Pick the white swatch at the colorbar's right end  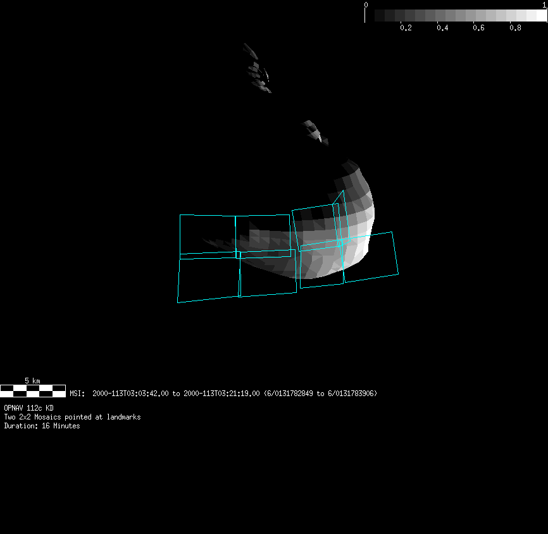pos(541,15)
